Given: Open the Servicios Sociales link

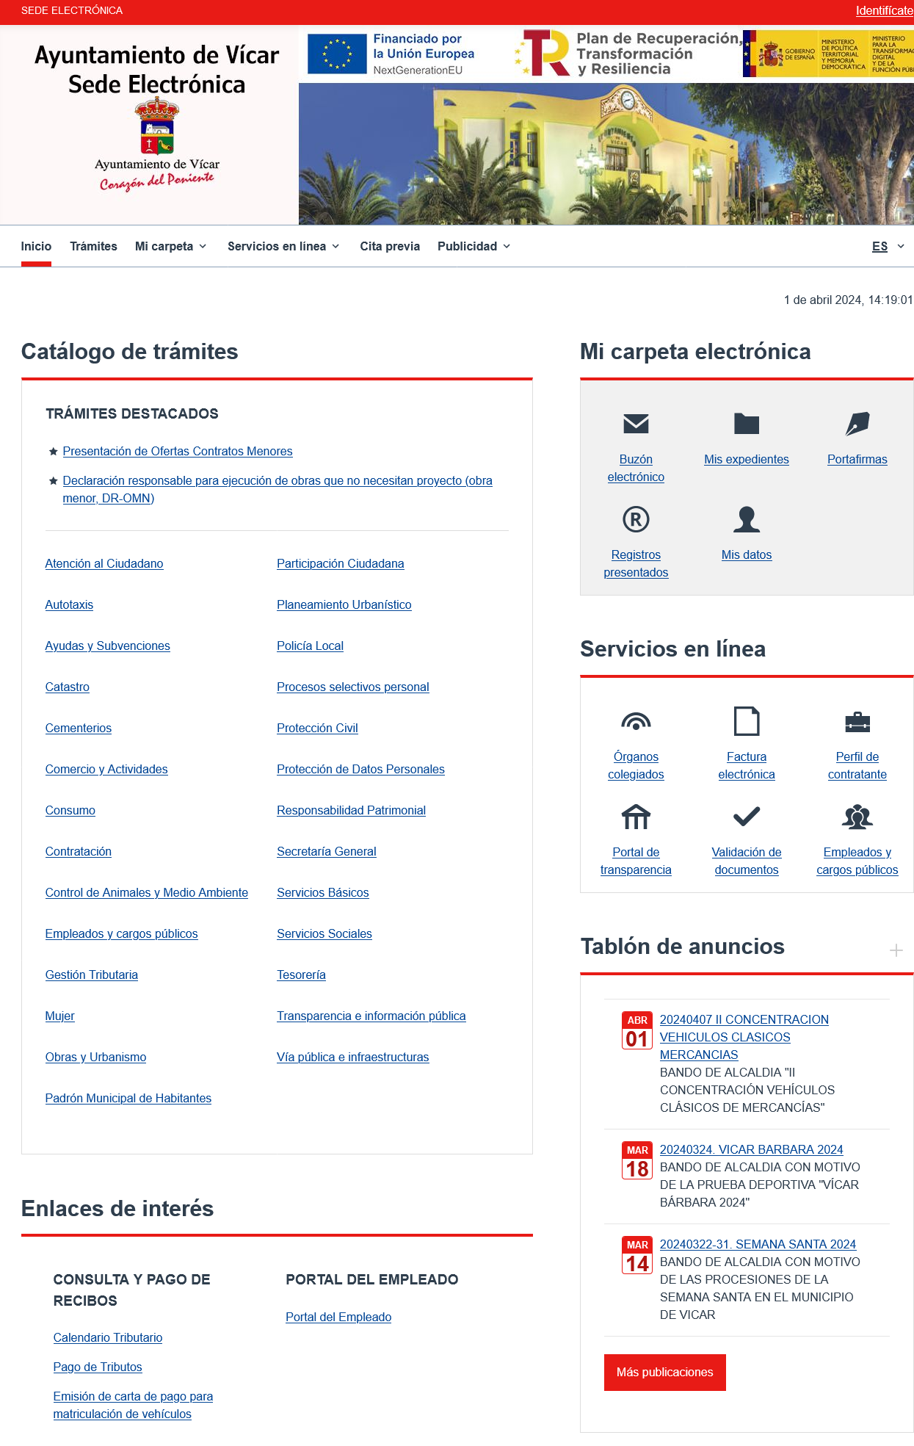Looking at the screenshot, I should tap(324, 933).
